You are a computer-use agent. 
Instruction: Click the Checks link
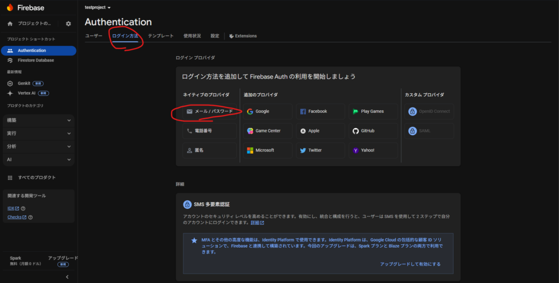(x=17, y=217)
